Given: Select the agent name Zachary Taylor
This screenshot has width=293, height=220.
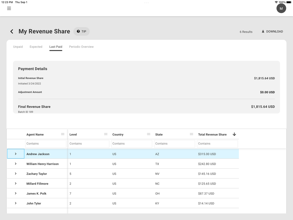Looking at the screenshot, I should pyautogui.click(x=37, y=174).
